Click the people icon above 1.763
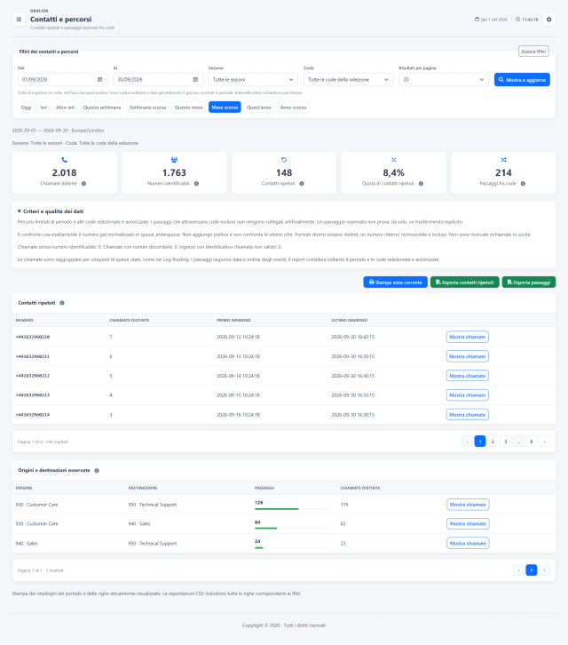This screenshot has width=568, height=645. (x=174, y=160)
